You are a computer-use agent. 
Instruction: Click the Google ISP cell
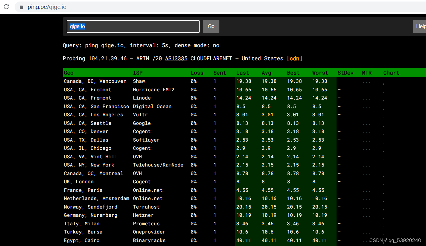(x=142, y=123)
